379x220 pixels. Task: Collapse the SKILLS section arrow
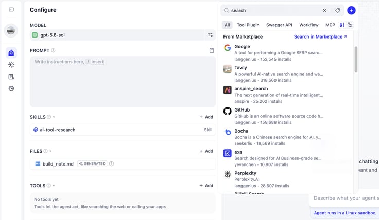pyautogui.click(x=54, y=117)
